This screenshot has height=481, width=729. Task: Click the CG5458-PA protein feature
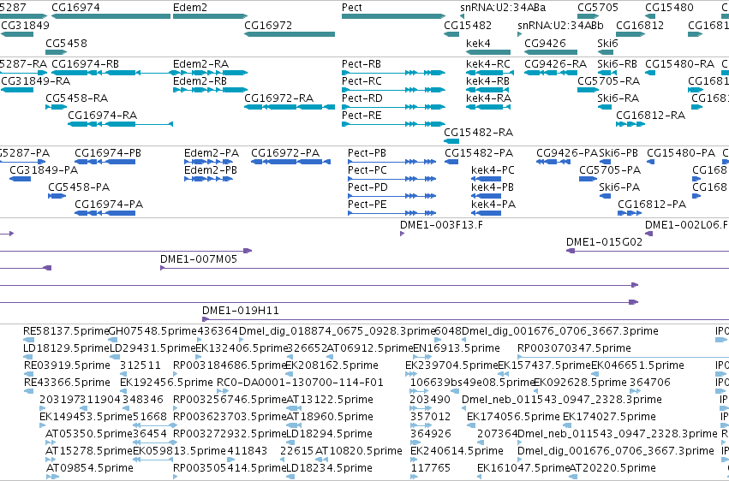tap(57, 196)
